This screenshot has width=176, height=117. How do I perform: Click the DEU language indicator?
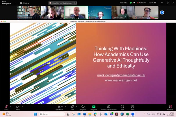tap(153, 114)
